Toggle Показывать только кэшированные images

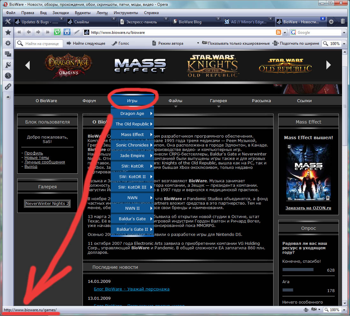236,43
